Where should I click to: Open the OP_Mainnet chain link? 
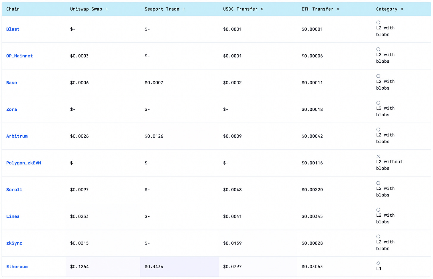click(20, 56)
